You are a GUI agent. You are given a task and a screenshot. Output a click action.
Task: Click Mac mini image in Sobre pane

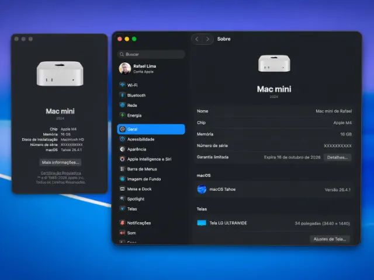pyautogui.click(x=274, y=63)
